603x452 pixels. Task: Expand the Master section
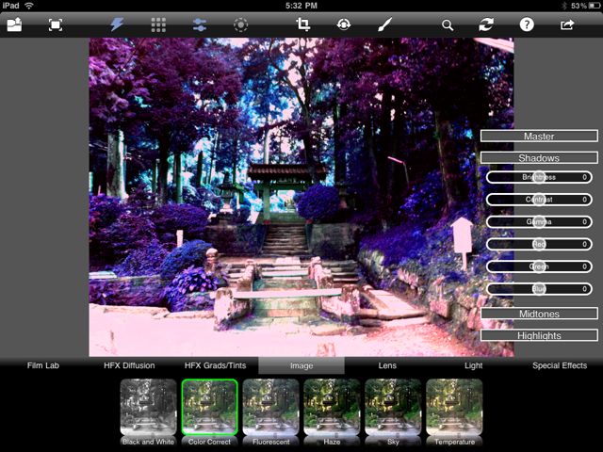(539, 136)
